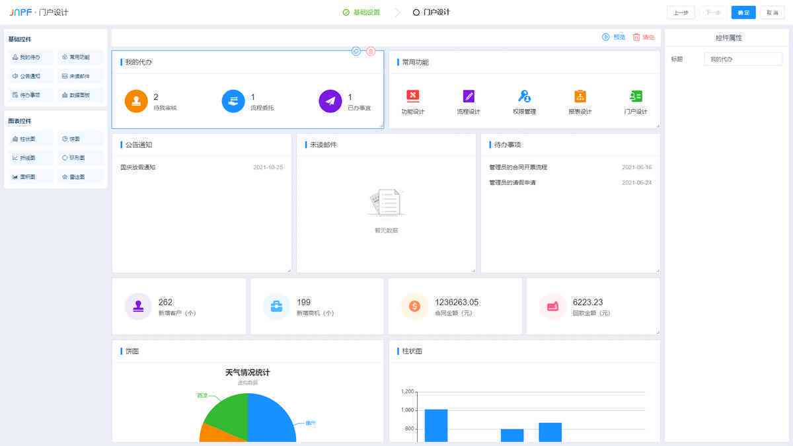Go to 基础设置 step
This screenshot has width=793, height=446.
pyautogui.click(x=361, y=12)
